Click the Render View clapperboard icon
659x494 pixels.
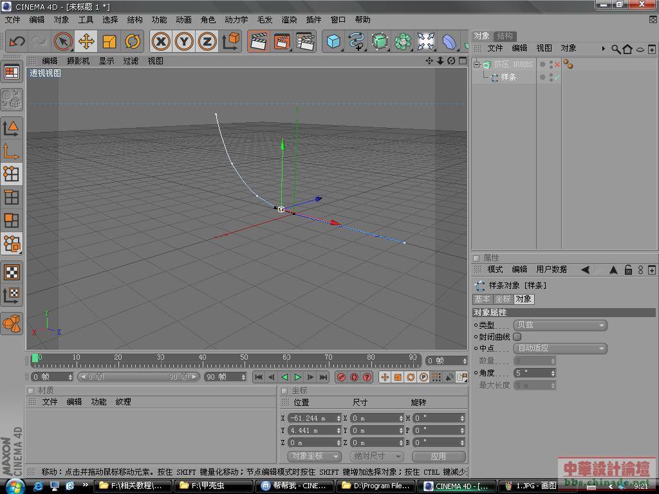(x=259, y=42)
